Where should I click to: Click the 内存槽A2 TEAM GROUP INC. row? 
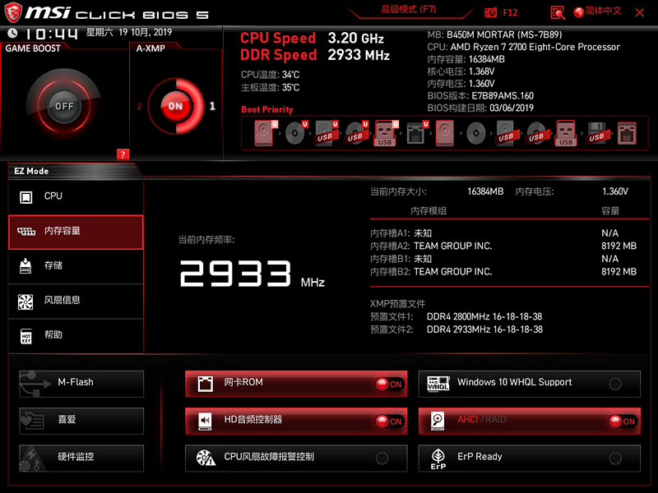pyautogui.click(x=503, y=246)
